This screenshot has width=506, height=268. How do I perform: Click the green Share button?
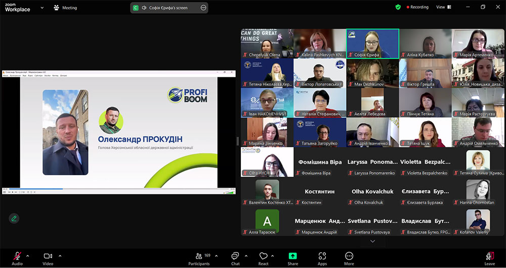292,258
